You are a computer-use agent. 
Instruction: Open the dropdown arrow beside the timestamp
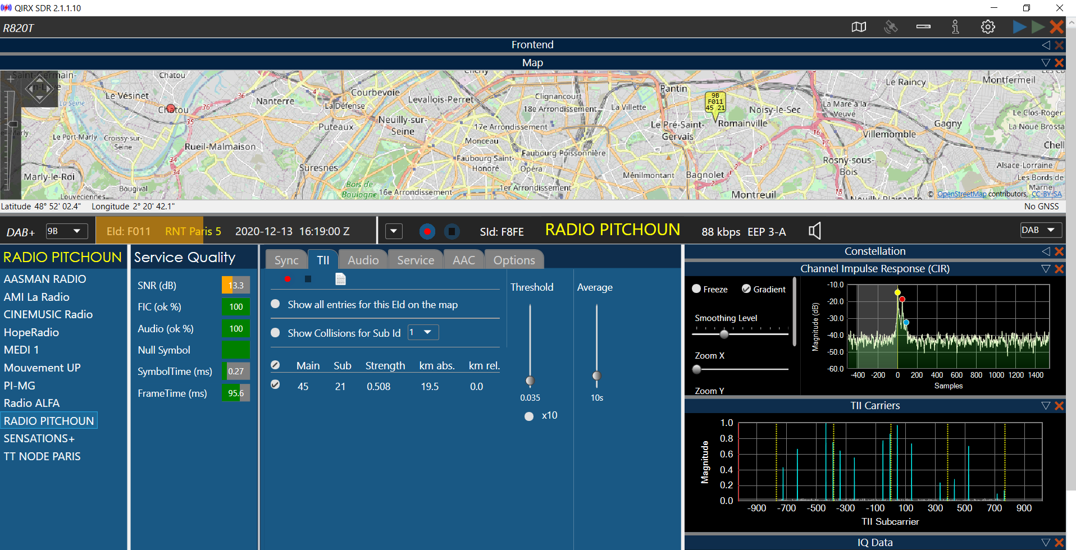click(394, 231)
